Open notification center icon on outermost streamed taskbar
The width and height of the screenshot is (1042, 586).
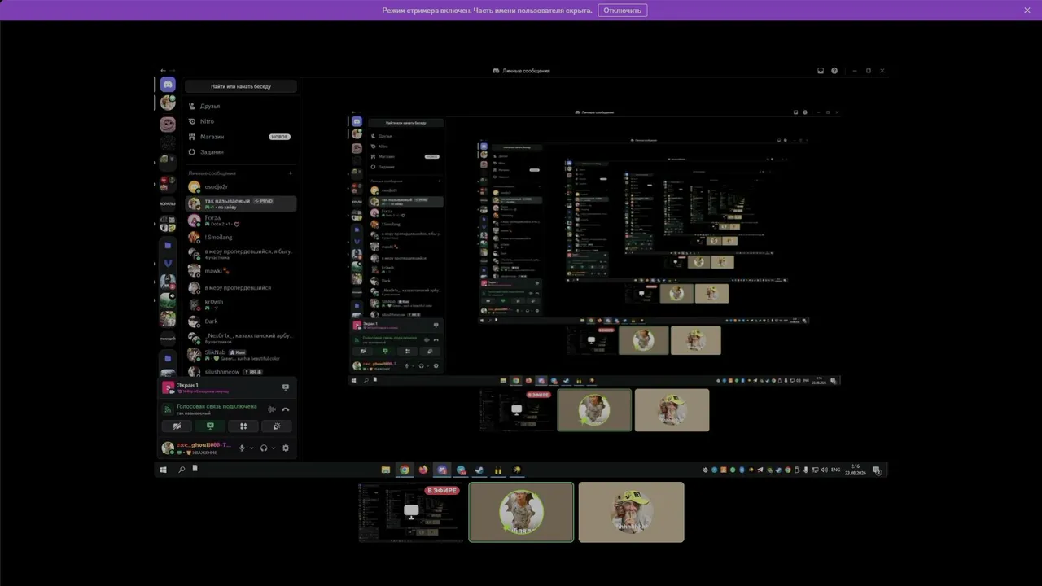(877, 470)
